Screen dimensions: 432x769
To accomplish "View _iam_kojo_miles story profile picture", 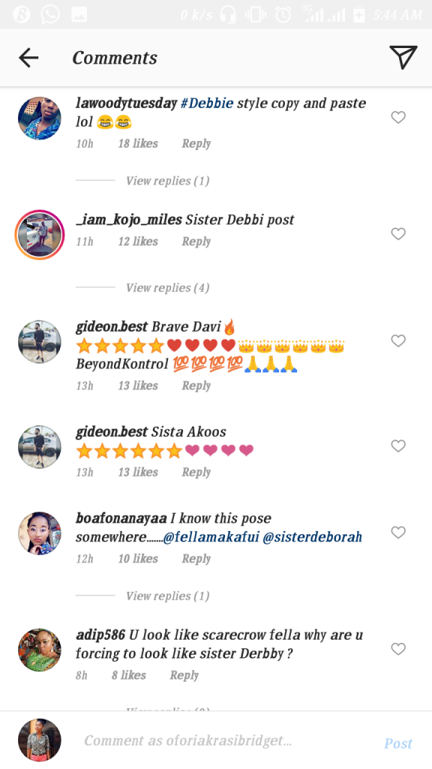I will click(40, 235).
